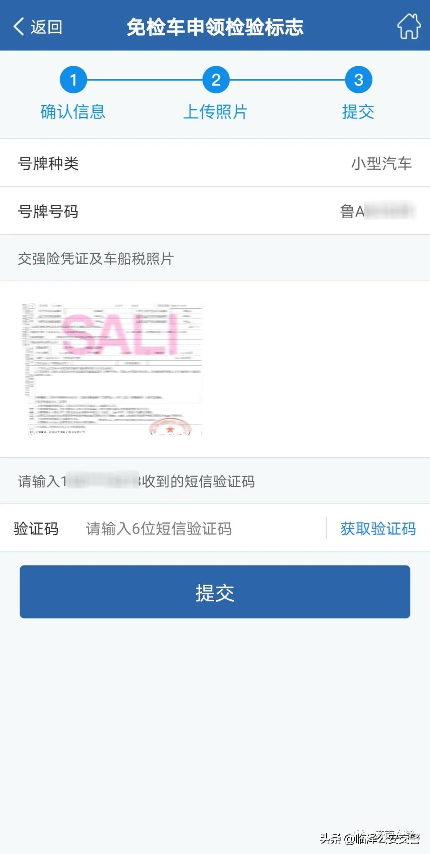Select the 号牌种类 row
Viewport: 430px width, 854px height.
[215, 163]
